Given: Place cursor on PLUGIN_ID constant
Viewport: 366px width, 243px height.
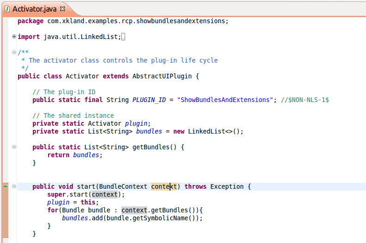Looking at the screenshot, I should point(149,100).
